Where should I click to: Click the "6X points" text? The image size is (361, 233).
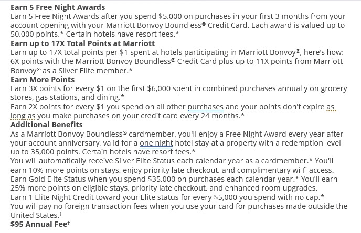29,61
